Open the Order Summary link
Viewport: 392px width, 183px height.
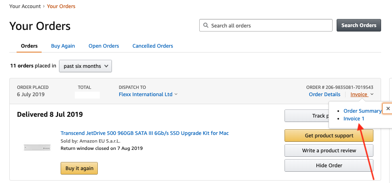point(362,111)
